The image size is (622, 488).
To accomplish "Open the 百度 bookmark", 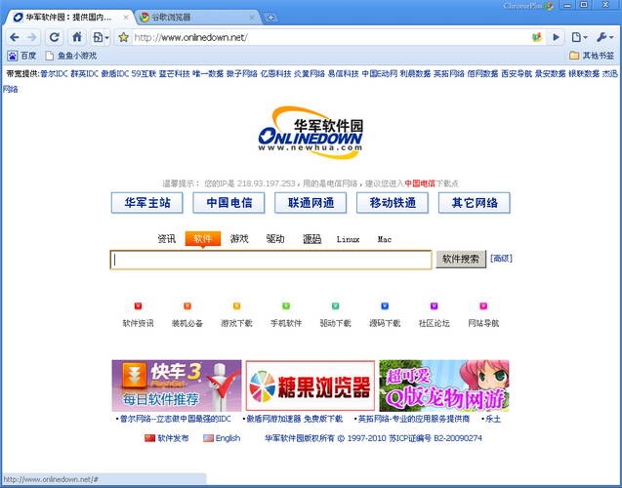I will tap(21, 56).
